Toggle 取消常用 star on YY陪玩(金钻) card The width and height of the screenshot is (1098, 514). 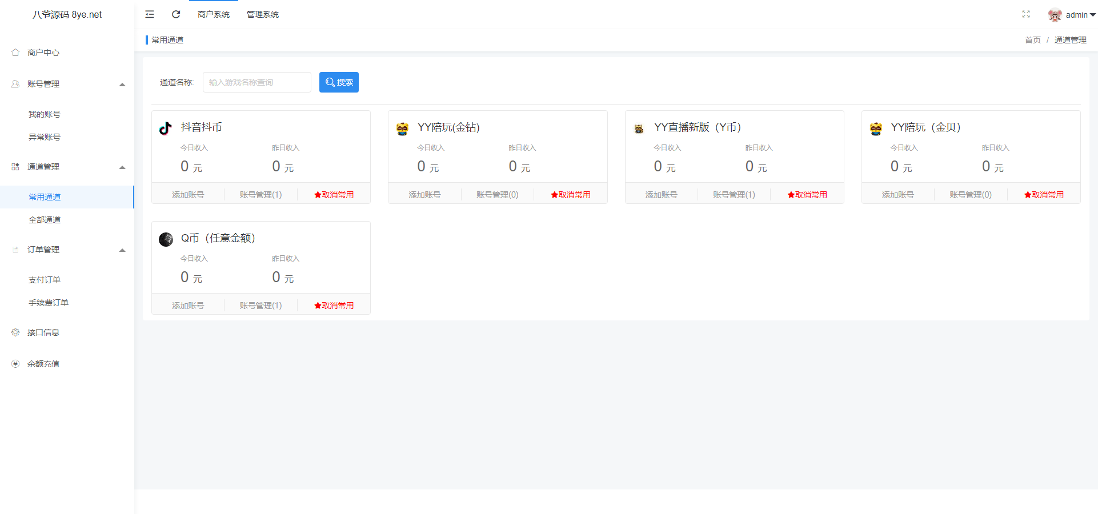[571, 194]
